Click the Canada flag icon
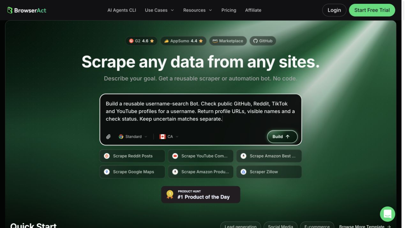This screenshot has width=405, height=228. pos(162,137)
